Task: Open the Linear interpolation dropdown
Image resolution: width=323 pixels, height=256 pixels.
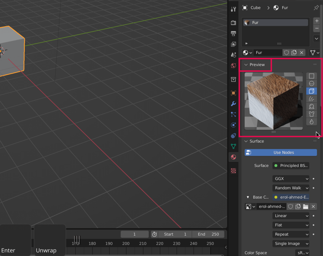Action: pyautogui.click(x=291, y=216)
